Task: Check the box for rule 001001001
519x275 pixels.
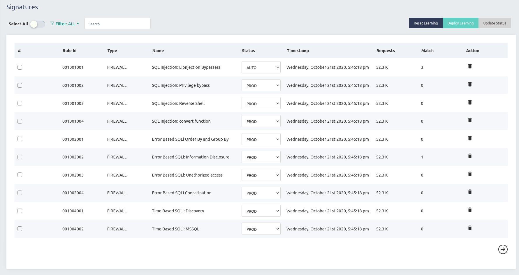Action: [x=20, y=67]
